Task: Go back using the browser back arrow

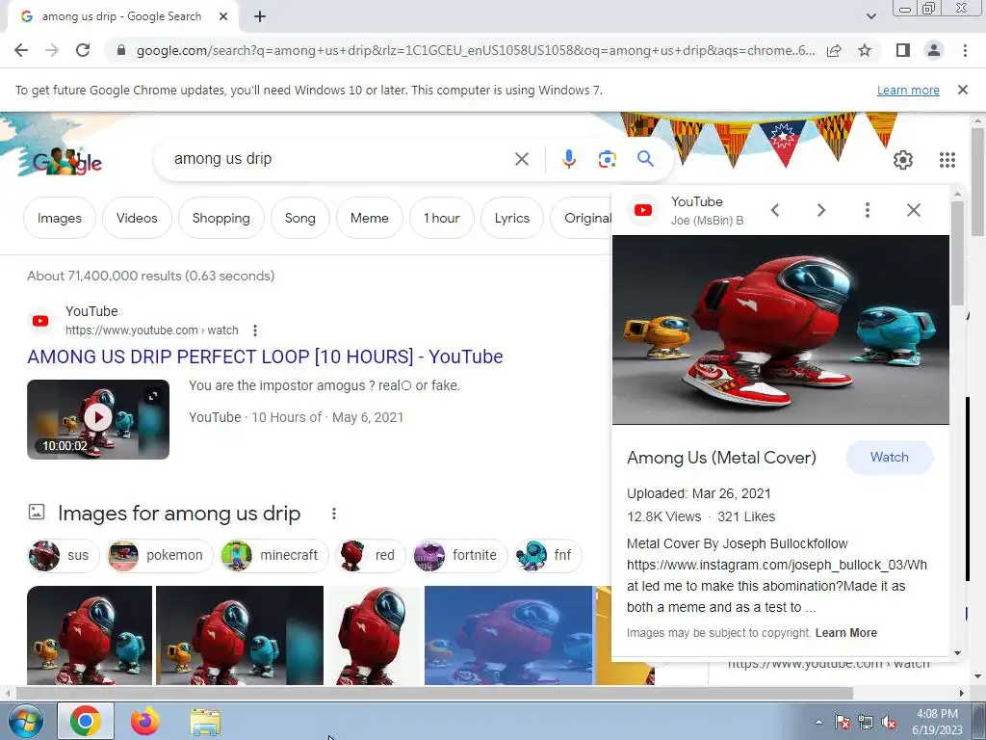Action: pyautogui.click(x=21, y=50)
